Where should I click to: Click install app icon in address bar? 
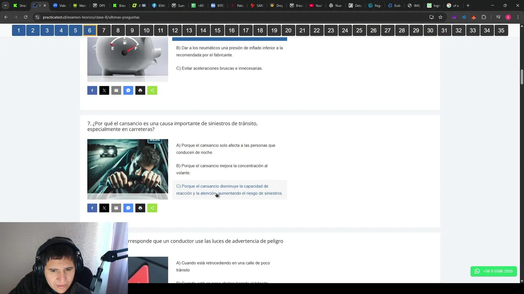pos(431,17)
